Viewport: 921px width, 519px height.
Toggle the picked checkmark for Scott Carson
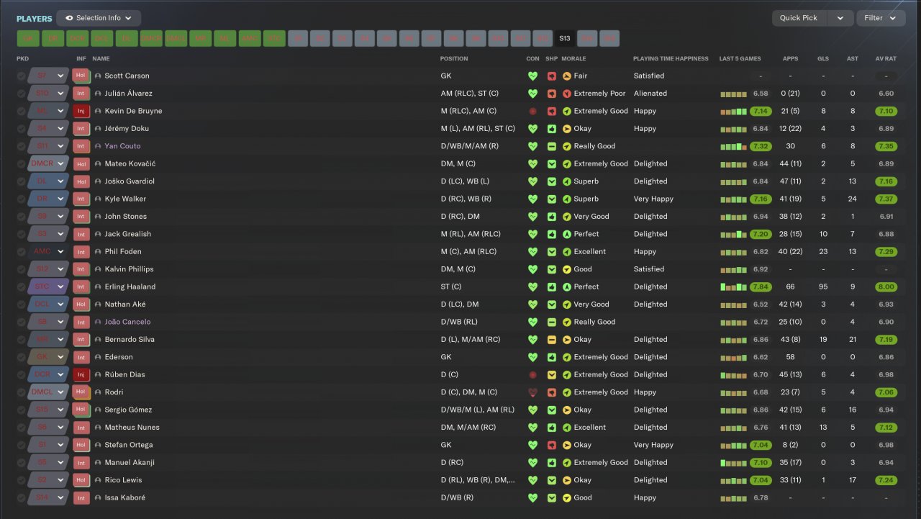tap(22, 76)
